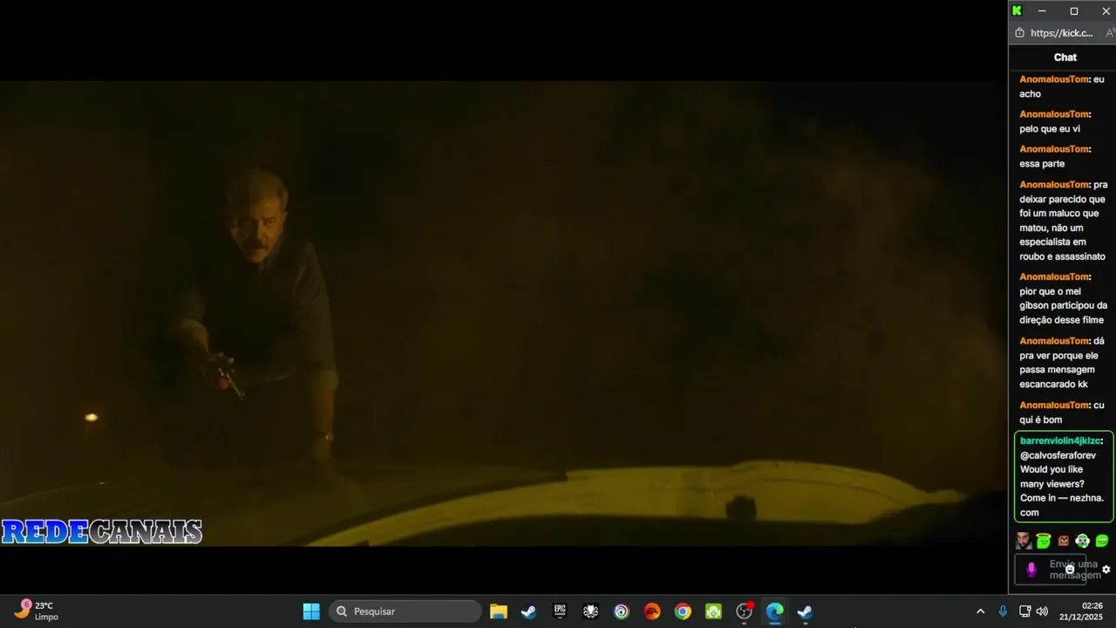Launch the EA app from taskbar
1116x628 pixels.
pos(652,611)
